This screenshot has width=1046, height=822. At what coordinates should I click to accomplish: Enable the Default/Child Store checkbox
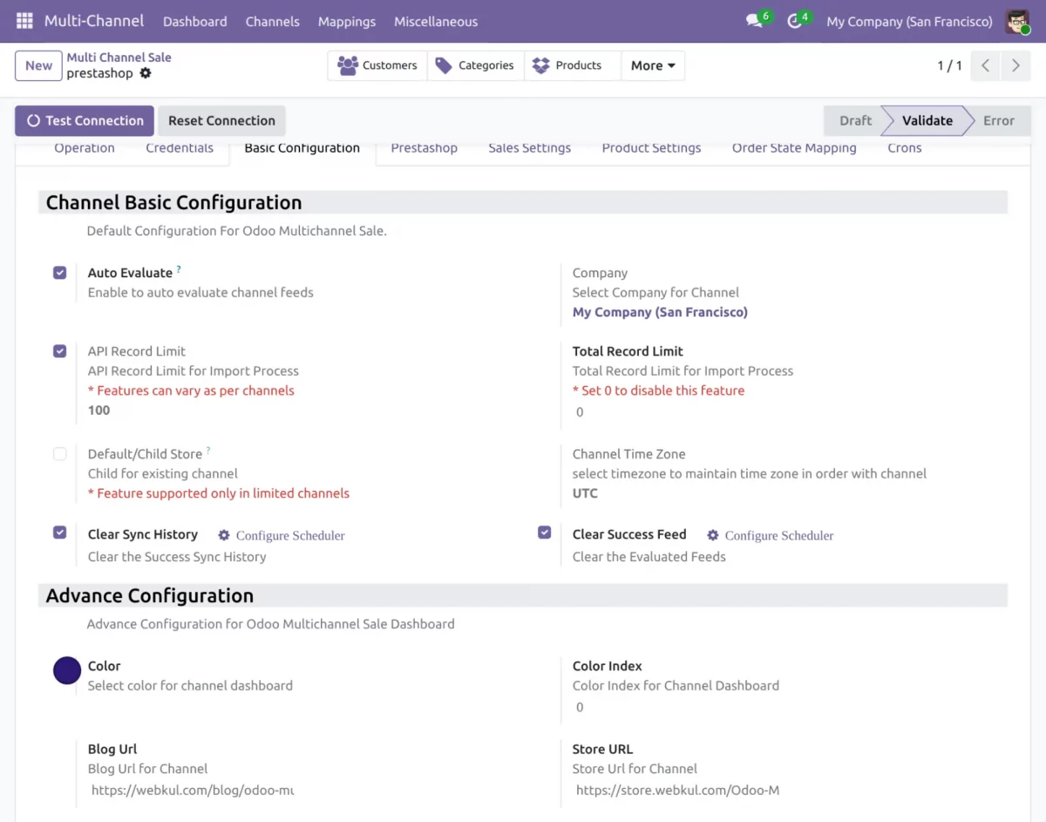[x=59, y=454]
